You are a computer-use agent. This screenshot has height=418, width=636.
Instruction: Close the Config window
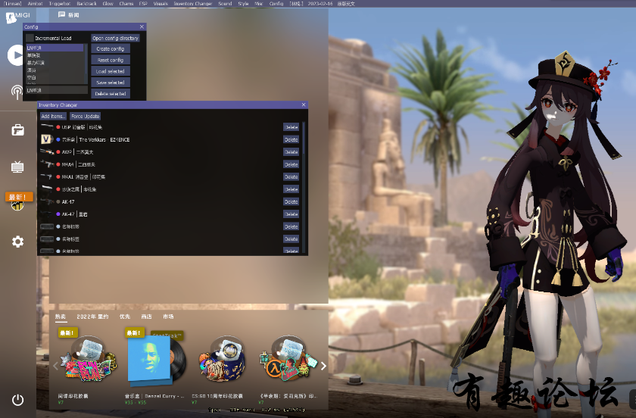(x=142, y=27)
